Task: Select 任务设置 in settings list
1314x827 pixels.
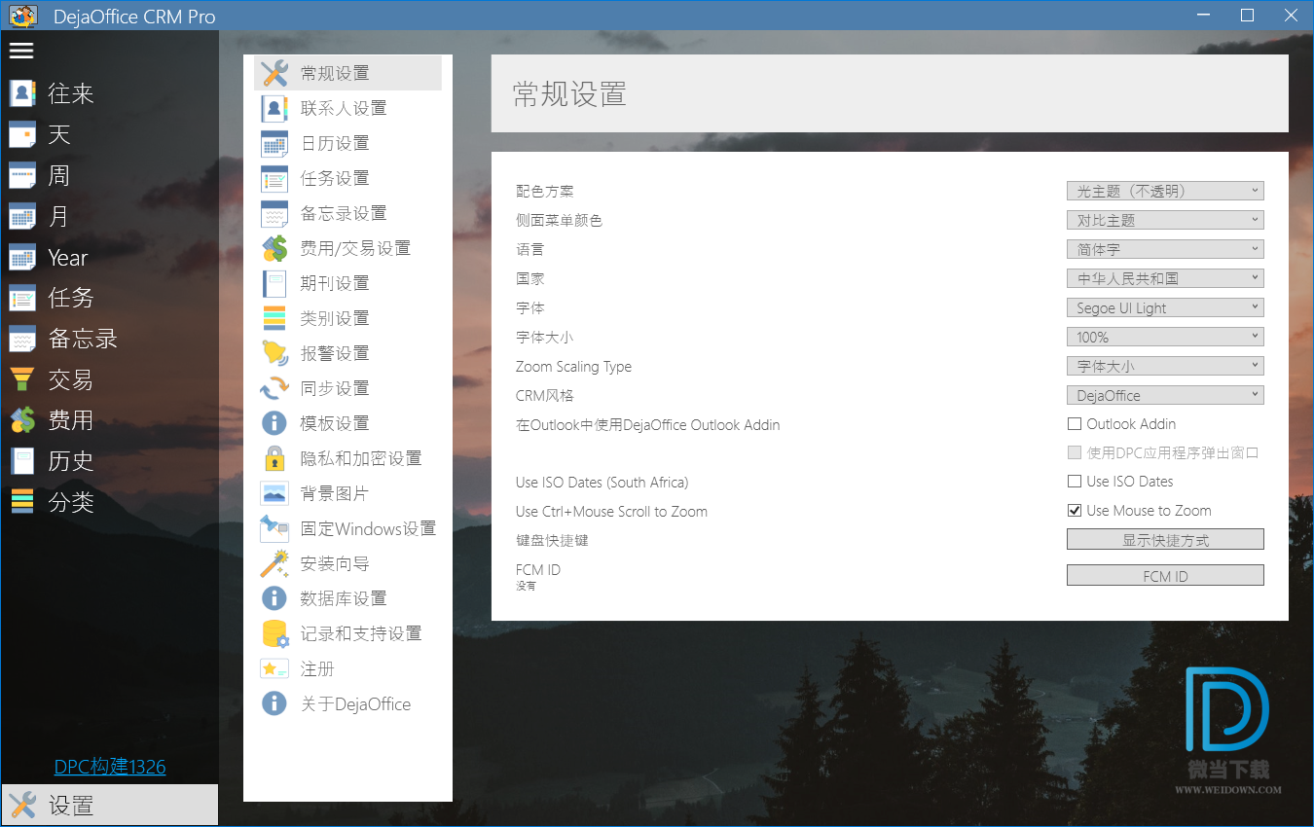Action: (347, 178)
